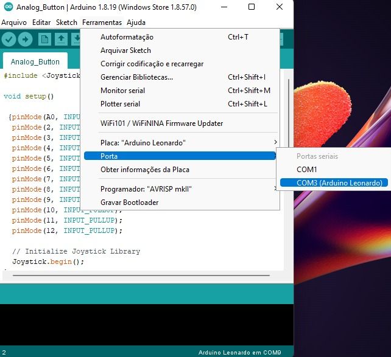Close the Ferramentas menu from the menu bar
The width and height of the screenshot is (391, 357).
(x=102, y=23)
